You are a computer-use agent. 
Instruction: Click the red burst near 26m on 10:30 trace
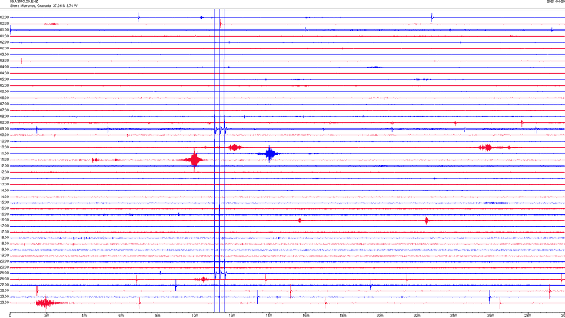point(487,147)
